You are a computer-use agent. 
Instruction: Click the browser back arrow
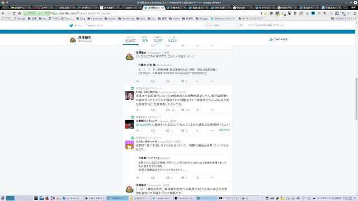3,13
